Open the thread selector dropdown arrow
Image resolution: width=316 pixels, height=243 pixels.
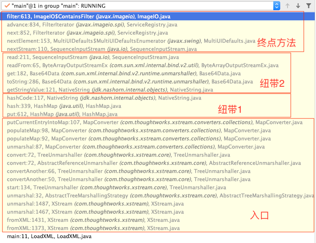tap(277, 6)
